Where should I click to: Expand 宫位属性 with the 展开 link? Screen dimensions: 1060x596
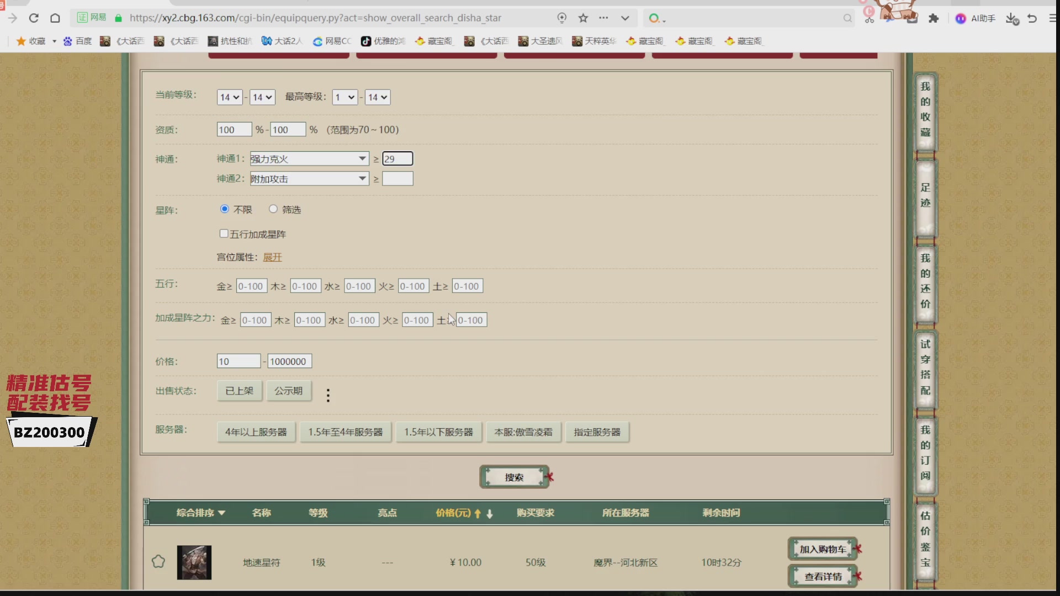coord(272,257)
